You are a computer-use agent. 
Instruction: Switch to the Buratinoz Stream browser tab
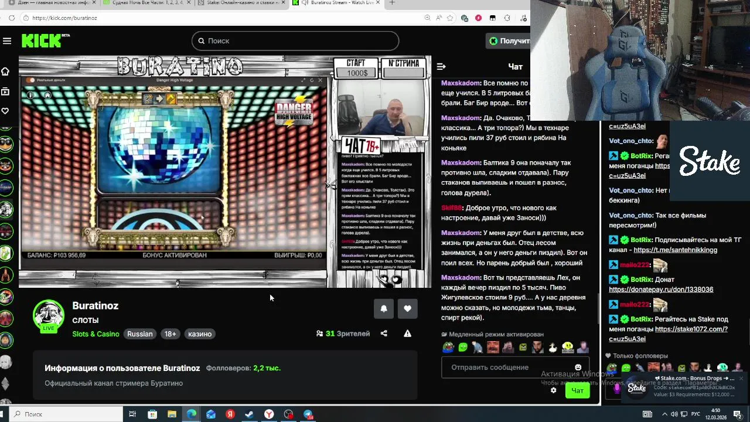click(x=337, y=3)
